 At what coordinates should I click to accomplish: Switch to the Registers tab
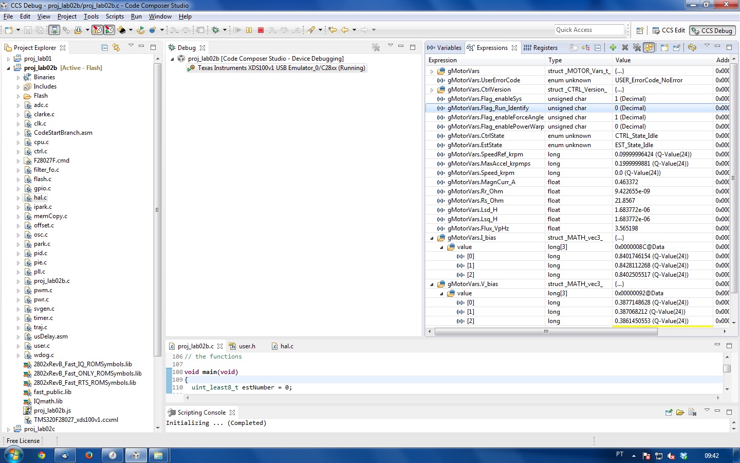pos(541,48)
